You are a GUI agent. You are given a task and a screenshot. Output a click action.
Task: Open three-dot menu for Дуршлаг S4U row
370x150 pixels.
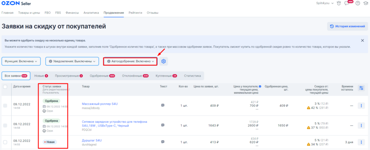point(361,142)
